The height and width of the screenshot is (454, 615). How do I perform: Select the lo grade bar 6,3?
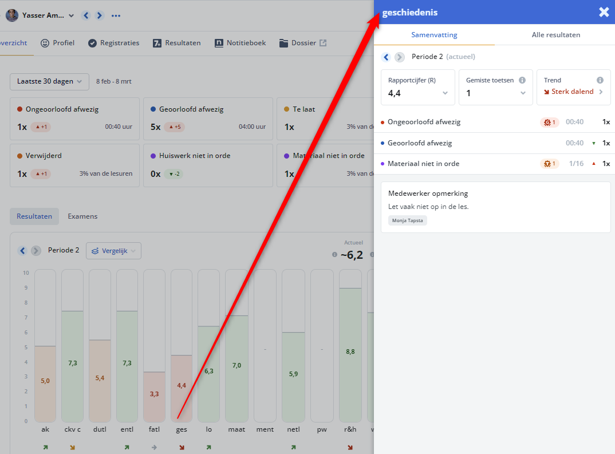[208, 374]
